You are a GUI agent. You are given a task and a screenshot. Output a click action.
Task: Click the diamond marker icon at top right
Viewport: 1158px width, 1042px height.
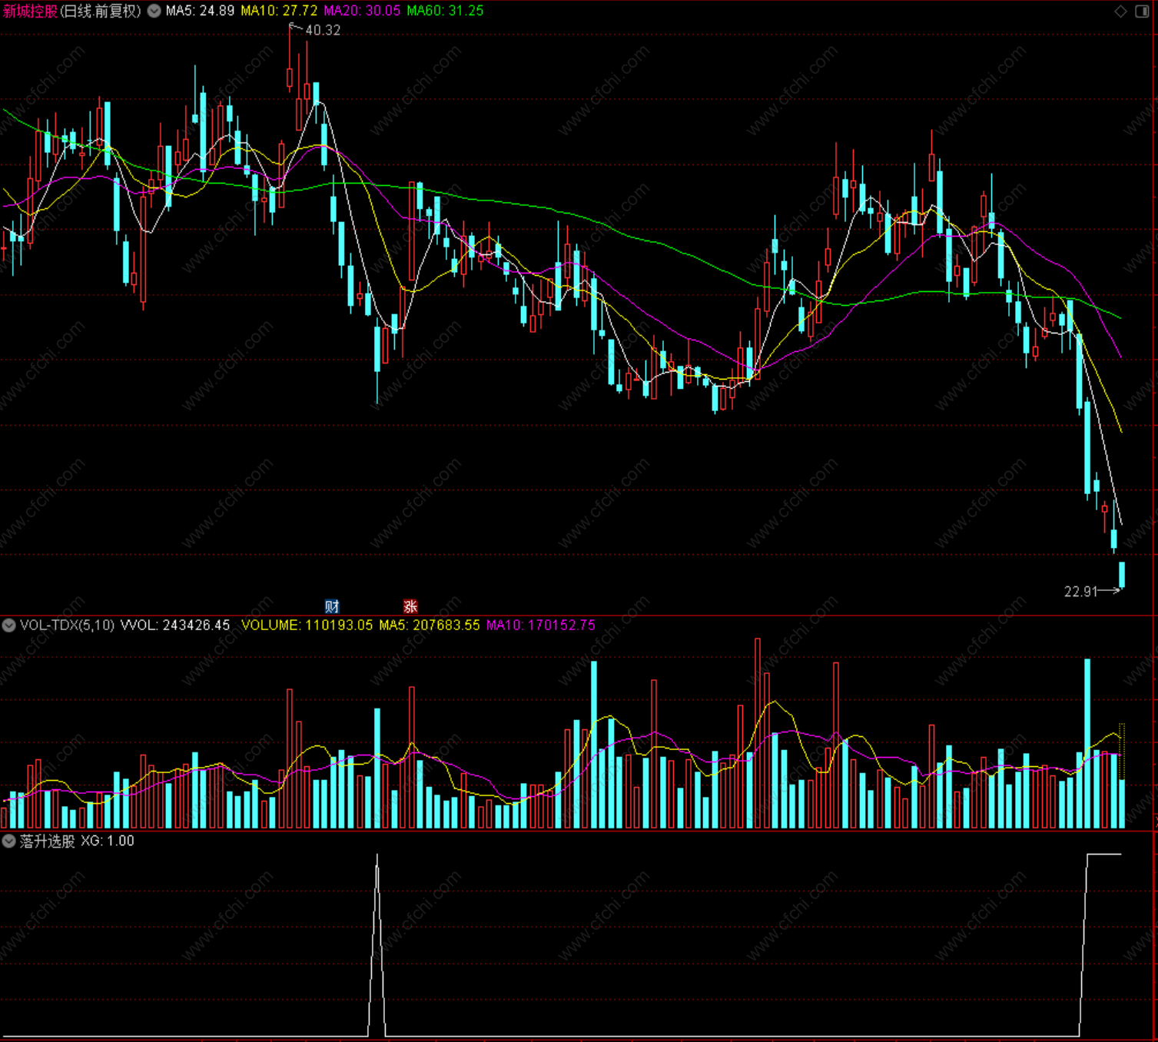(1121, 11)
